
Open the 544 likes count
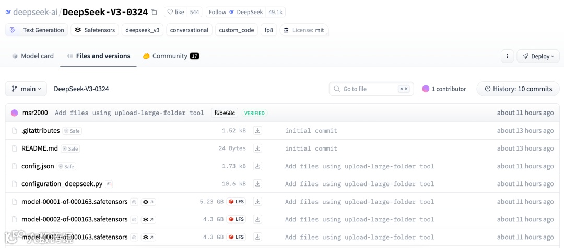[195, 12]
